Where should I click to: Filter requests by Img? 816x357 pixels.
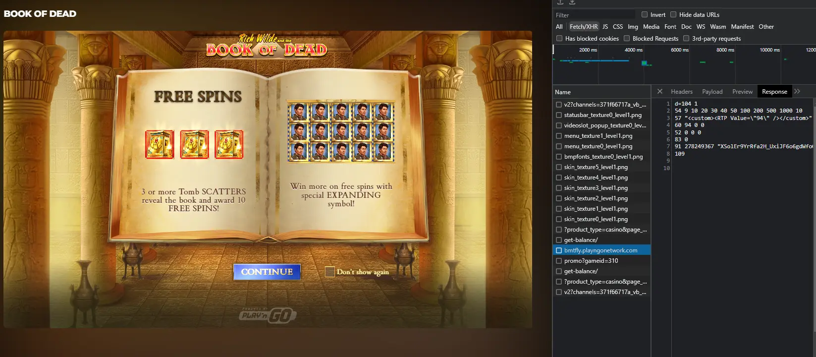(633, 27)
